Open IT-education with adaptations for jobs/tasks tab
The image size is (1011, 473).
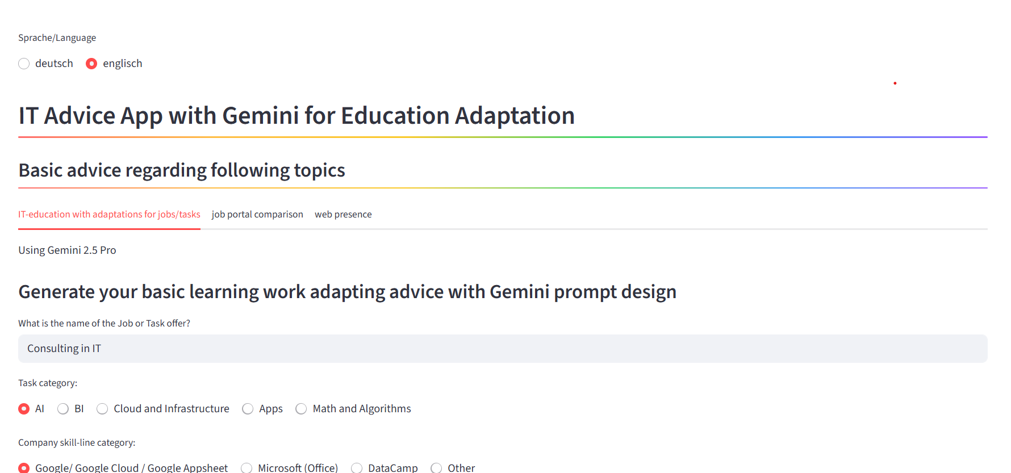click(109, 214)
